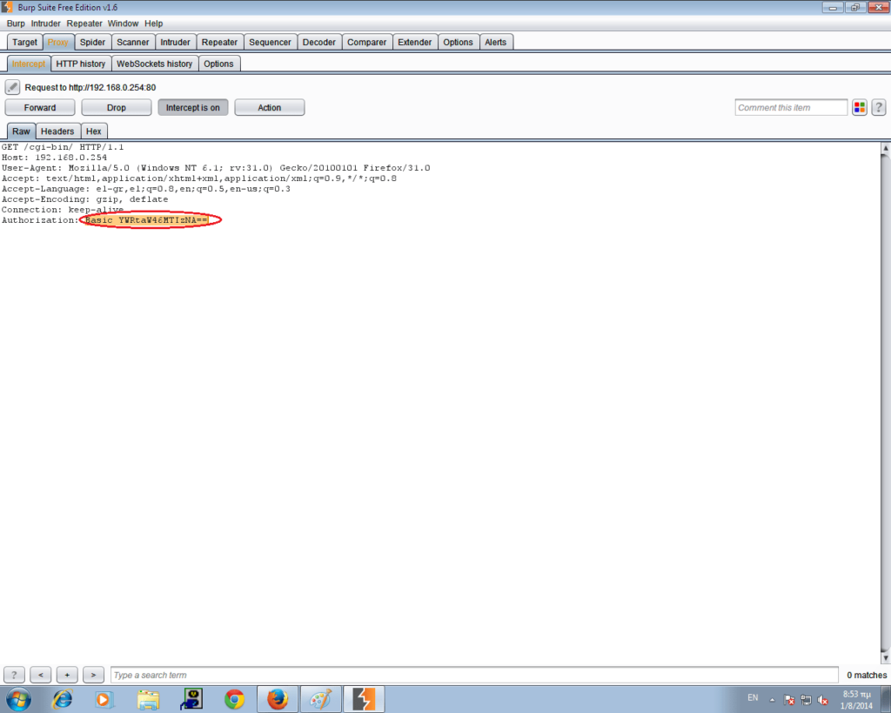Go to previous search match arrow
The width and height of the screenshot is (891, 713).
click(41, 675)
